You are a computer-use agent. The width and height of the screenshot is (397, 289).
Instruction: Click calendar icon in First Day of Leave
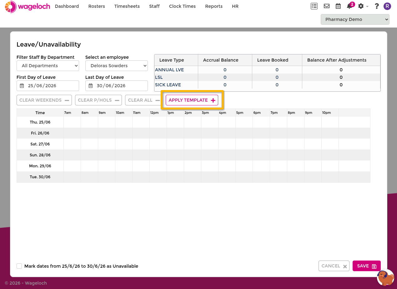tap(22, 86)
